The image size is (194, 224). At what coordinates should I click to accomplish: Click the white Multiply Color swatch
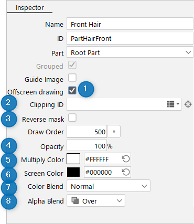click(73, 158)
